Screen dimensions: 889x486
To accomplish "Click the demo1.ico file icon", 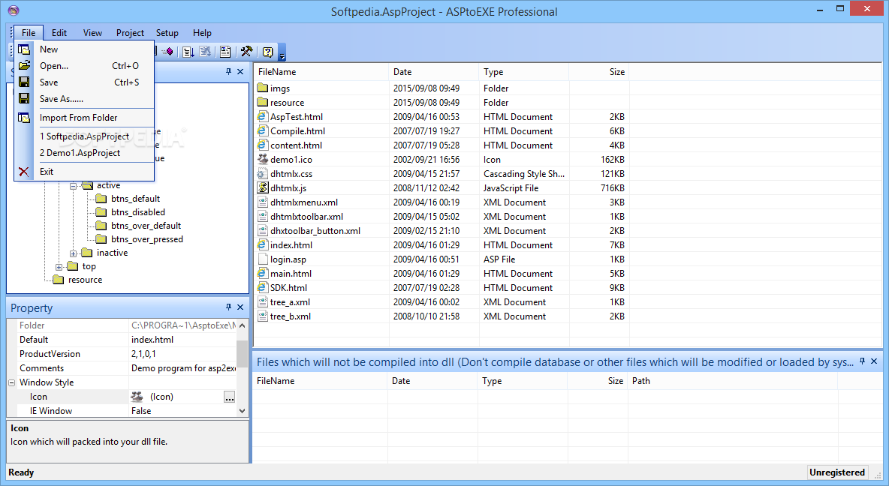I will click(263, 159).
